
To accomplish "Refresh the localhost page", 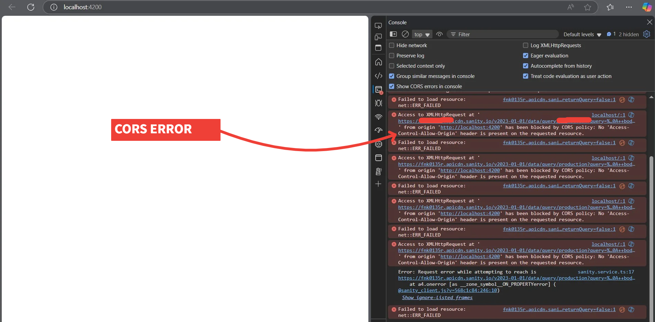I will 31,7.
